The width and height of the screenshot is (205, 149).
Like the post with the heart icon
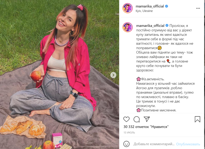click(126, 119)
